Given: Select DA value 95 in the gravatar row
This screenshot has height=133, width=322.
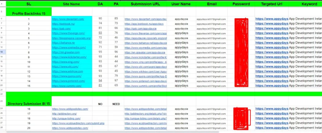Looking at the screenshot, I should (100, 52).
